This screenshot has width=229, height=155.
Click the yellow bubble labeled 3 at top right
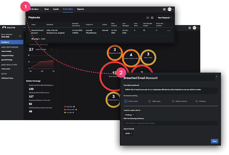(148, 57)
